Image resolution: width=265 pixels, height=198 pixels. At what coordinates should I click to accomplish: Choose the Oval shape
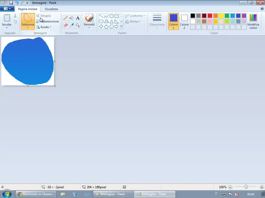pos(111,16)
